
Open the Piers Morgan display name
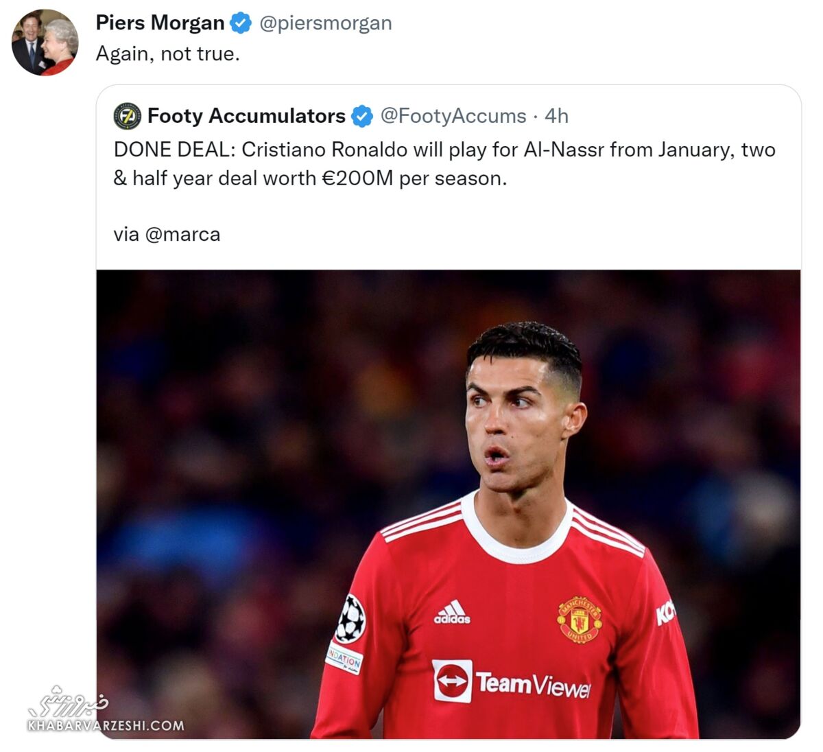pyautogui.click(x=160, y=23)
